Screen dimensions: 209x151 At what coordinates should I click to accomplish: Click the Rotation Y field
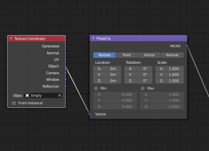click(138, 75)
